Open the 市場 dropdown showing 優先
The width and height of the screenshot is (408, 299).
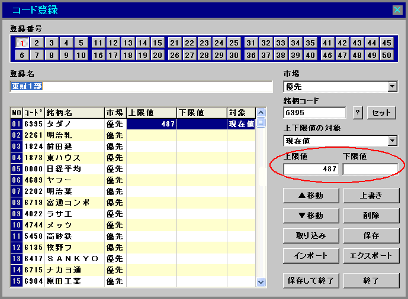pyautogui.click(x=393, y=86)
